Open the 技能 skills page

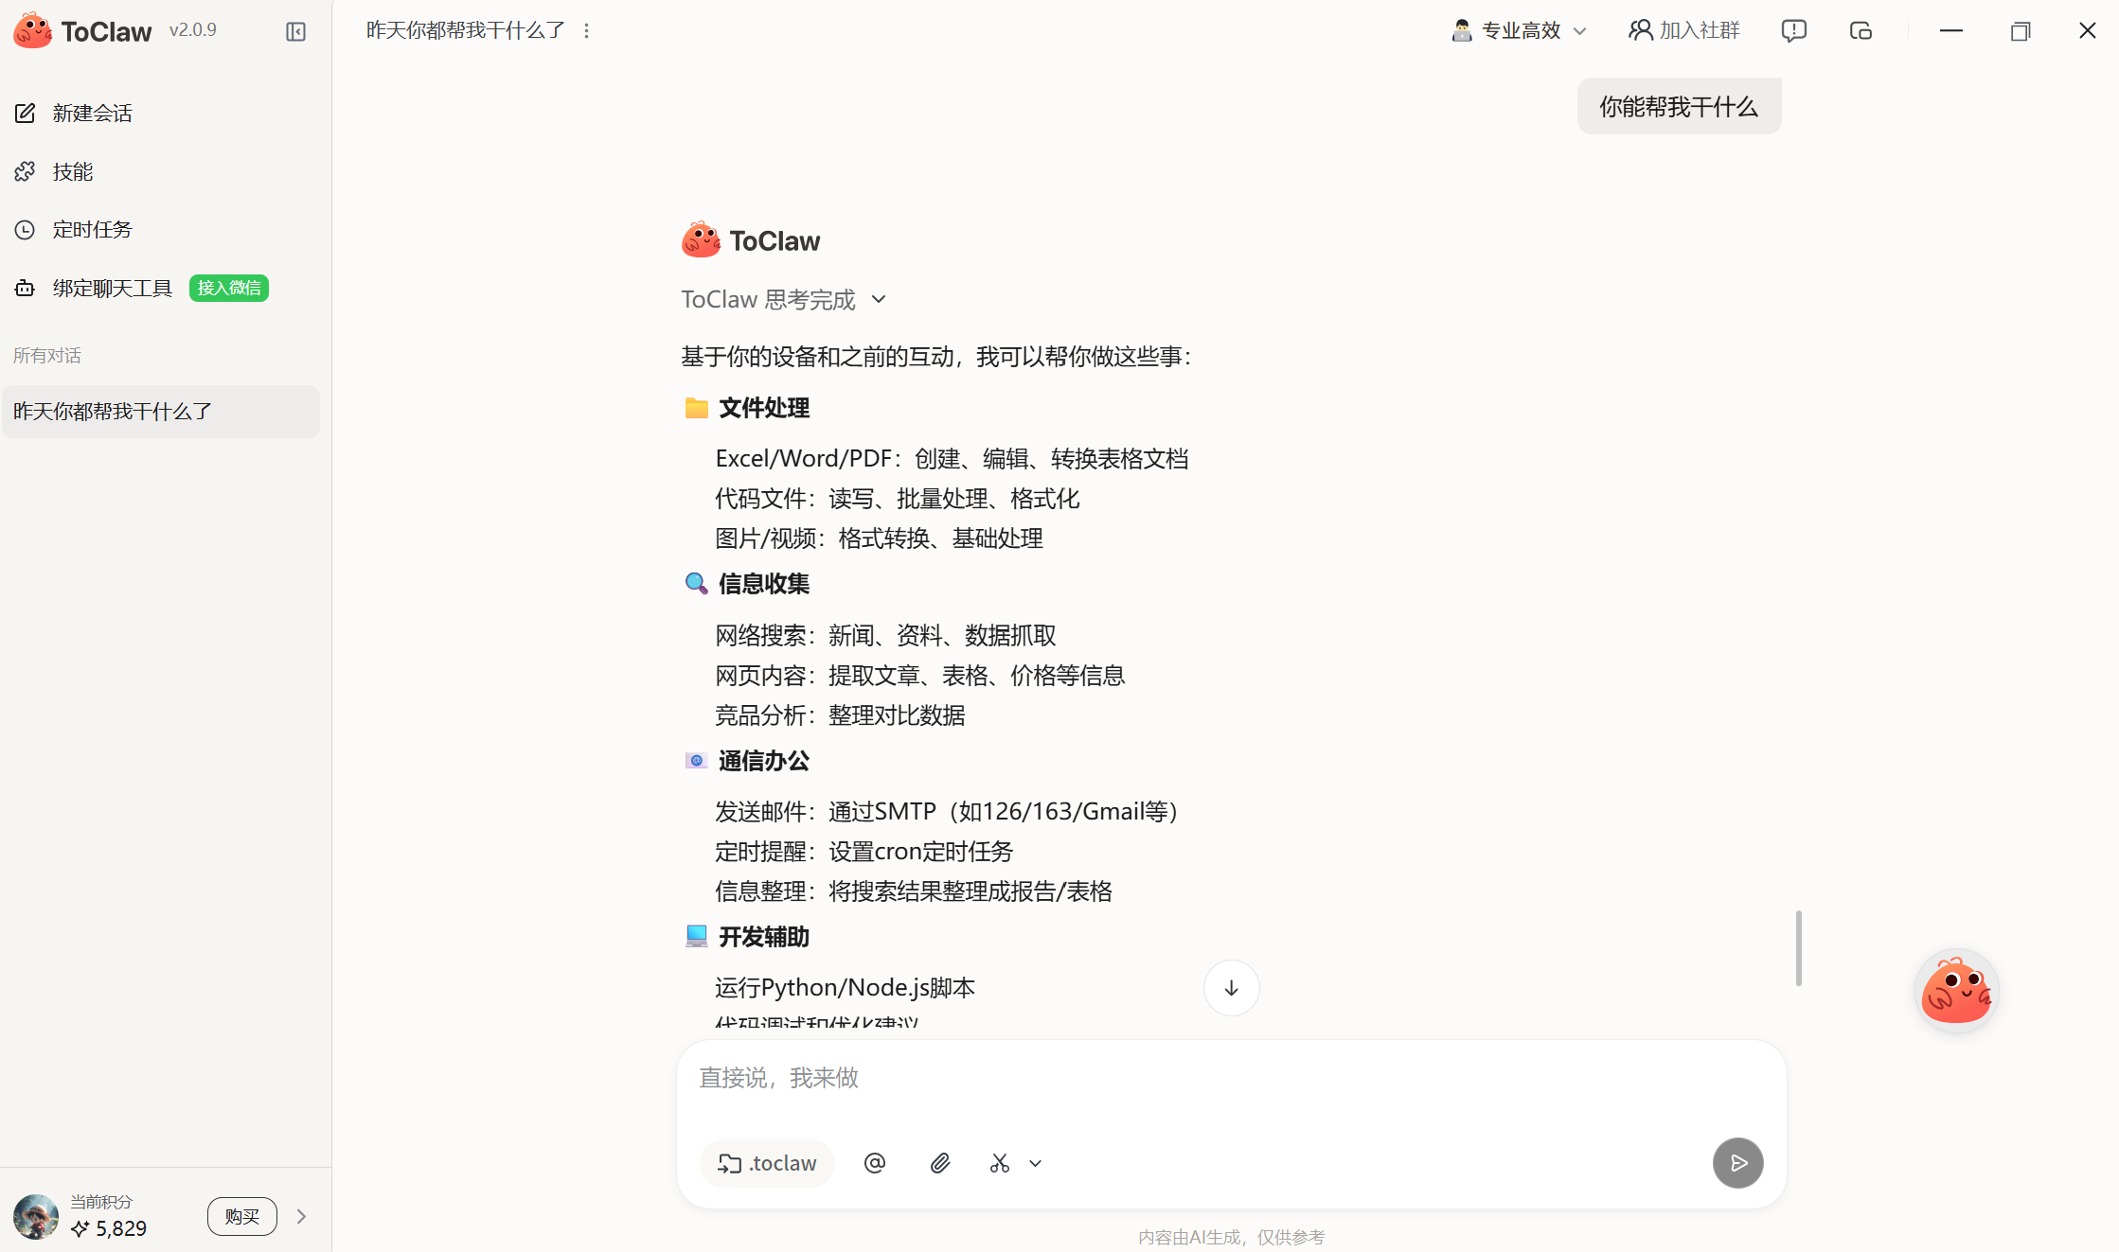(73, 172)
